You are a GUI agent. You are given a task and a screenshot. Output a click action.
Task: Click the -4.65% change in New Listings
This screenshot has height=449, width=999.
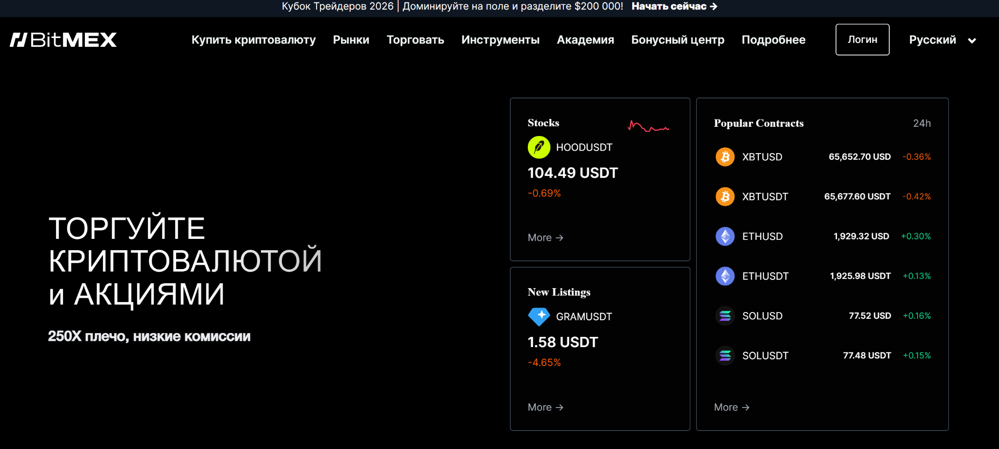coord(544,363)
